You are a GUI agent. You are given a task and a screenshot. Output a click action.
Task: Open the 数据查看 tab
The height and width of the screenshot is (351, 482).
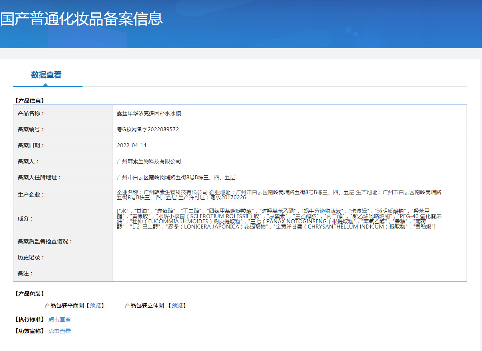pos(46,75)
